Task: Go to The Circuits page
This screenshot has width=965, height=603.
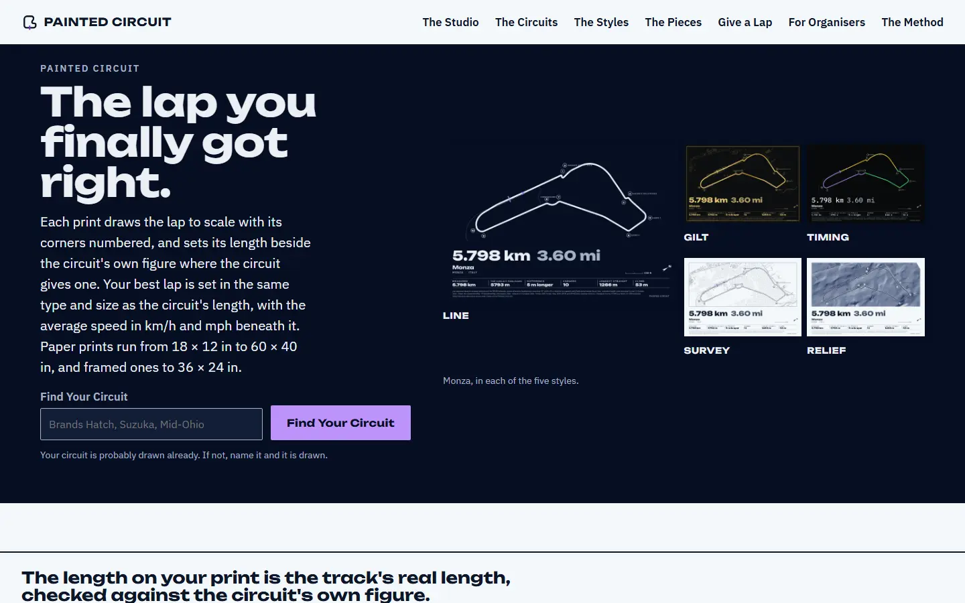Action: [x=526, y=22]
